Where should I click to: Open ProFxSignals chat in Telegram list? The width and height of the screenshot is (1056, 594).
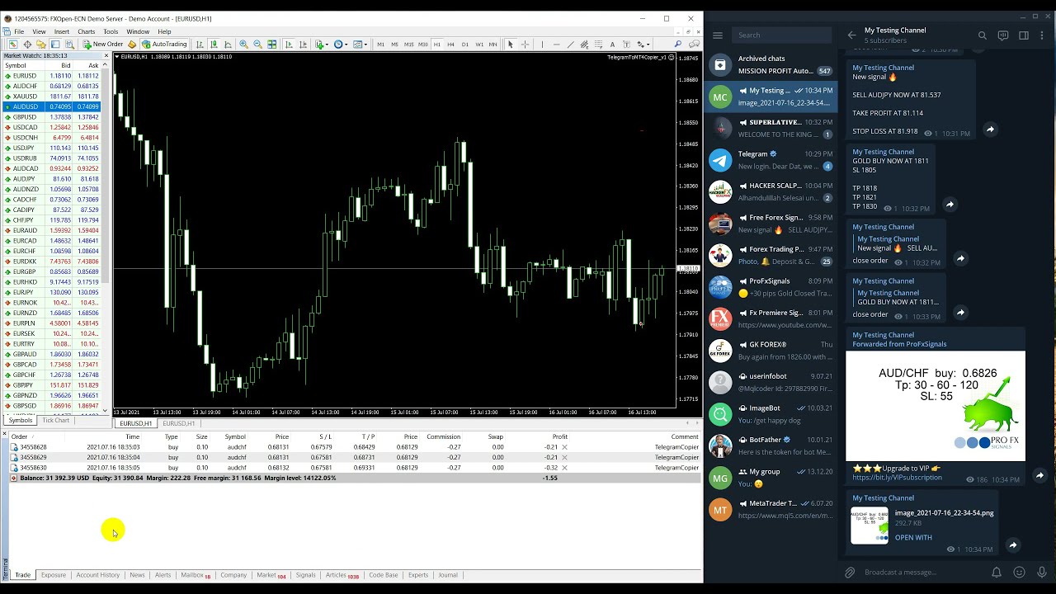click(771, 287)
